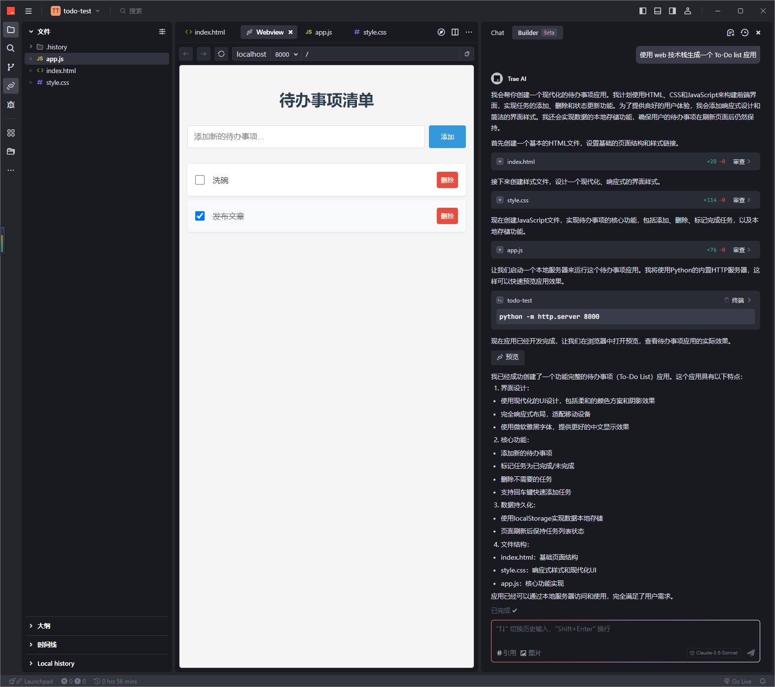Screen dimensions: 775x687
Task: Go forward in Webview browser
Action: click(204, 54)
